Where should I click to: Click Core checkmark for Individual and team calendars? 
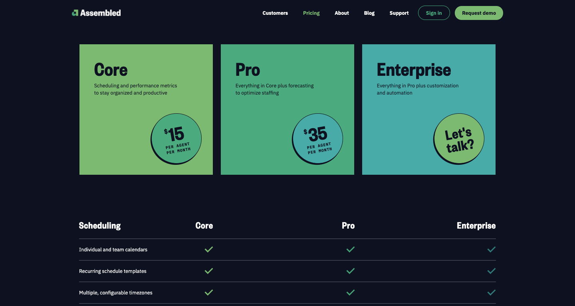[209, 249]
